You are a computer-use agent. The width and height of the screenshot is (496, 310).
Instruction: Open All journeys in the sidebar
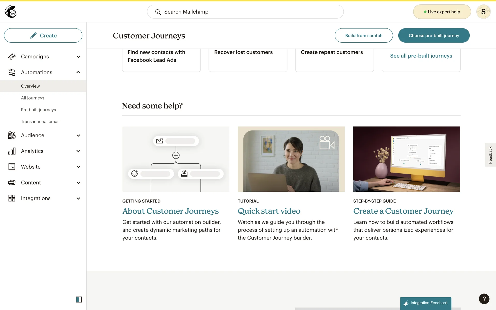pyautogui.click(x=33, y=98)
